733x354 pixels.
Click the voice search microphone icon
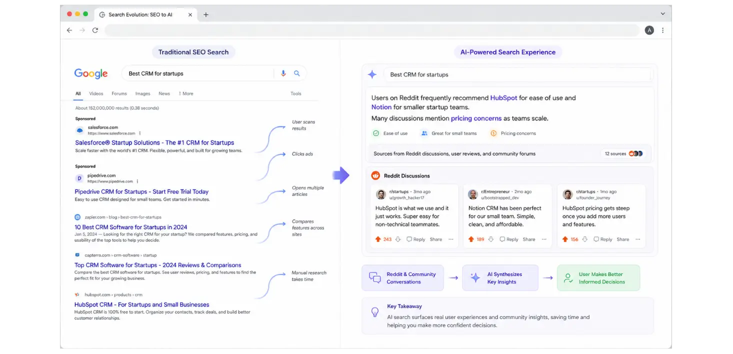click(x=283, y=73)
